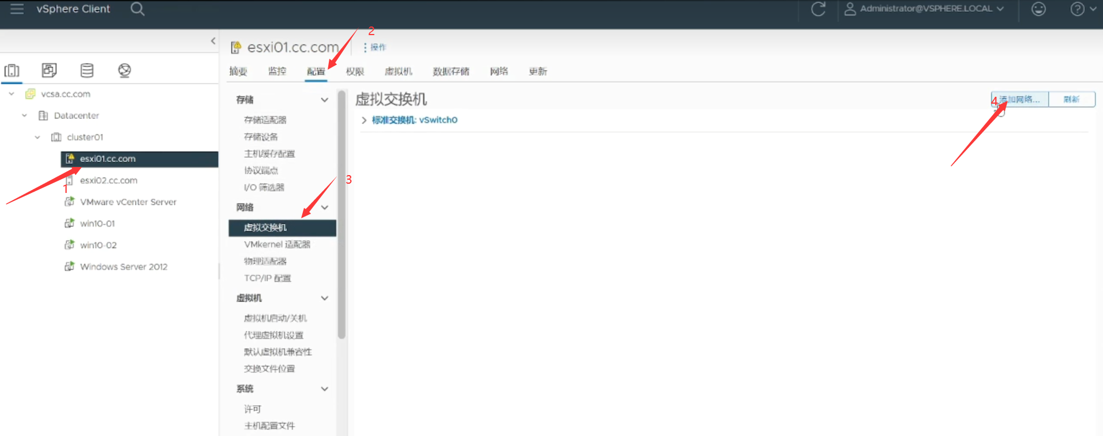Switch to the 网络 tab
The height and width of the screenshot is (436, 1103).
point(499,71)
